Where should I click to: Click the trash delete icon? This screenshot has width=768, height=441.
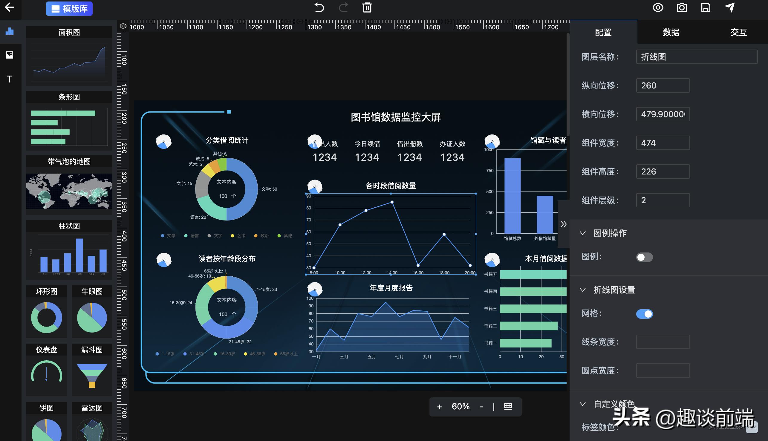click(367, 7)
